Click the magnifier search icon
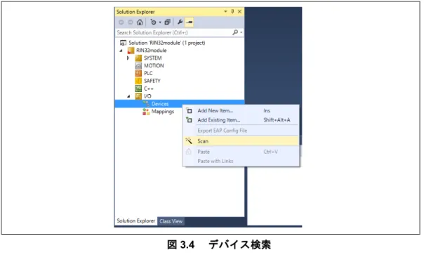This screenshot has height=255, width=424. (235, 32)
